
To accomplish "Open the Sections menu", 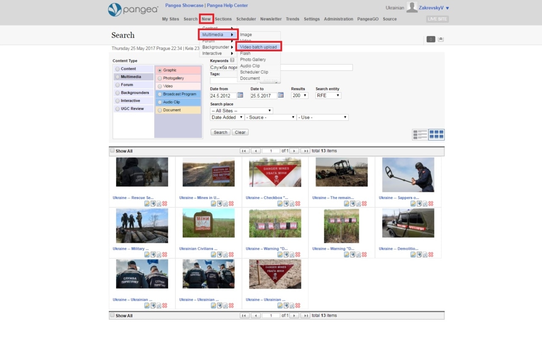I will (223, 19).
